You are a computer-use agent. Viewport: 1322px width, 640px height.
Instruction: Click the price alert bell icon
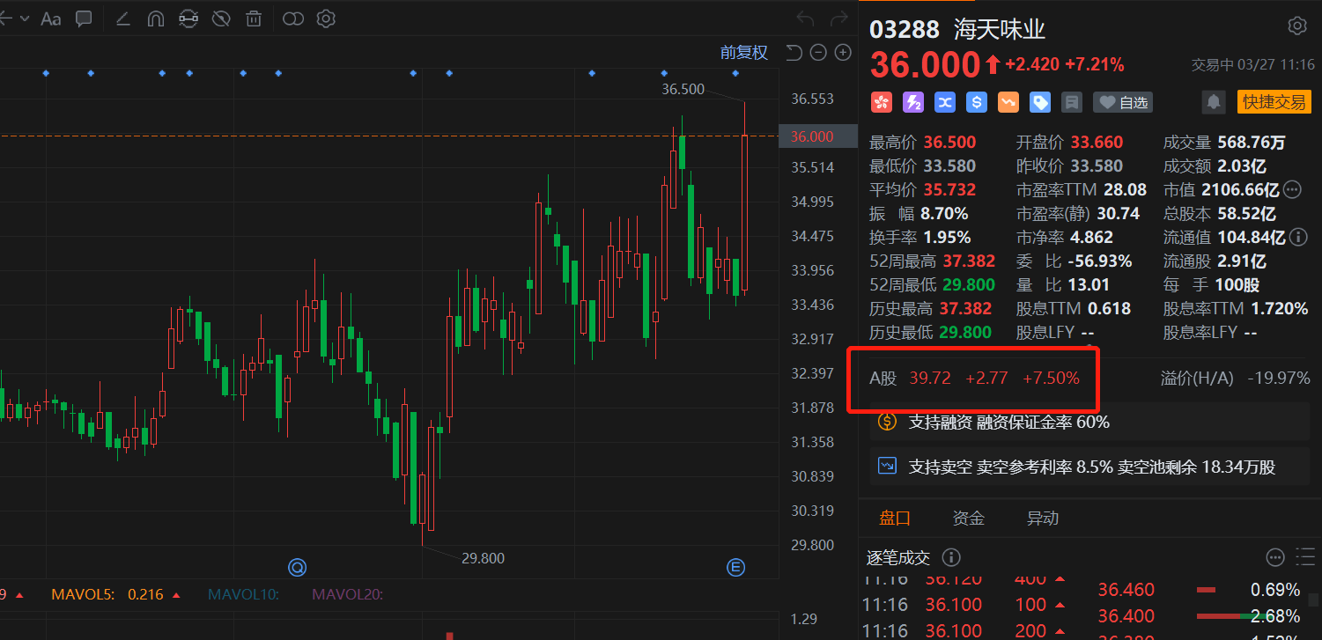point(1214,102)
